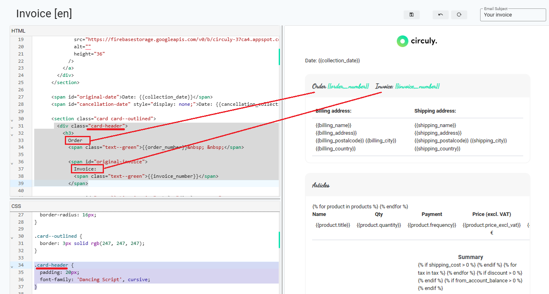Click HTML editor line number 27
The image size is (549, 294).
[21, 97]
